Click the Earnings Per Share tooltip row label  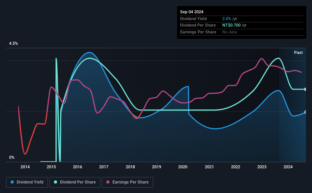198,32
